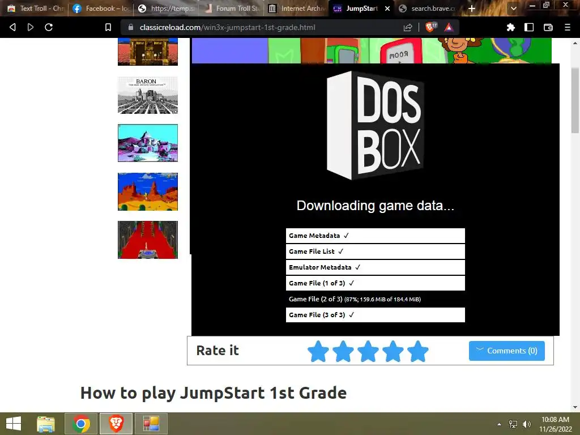This screenshot has width=580, height=435.
Task: Open Brave browser from the taskbar
Action: tap(116, 424)
